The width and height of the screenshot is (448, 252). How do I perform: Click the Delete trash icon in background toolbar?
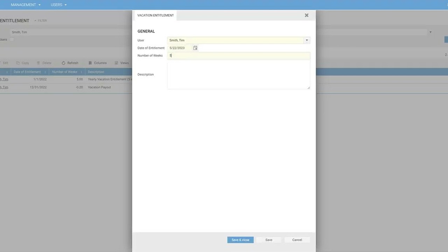[x=38, y=63]
